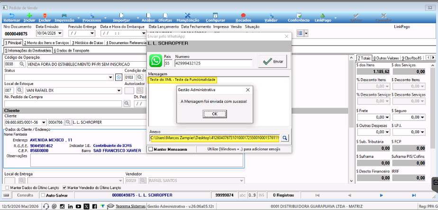The height and width of the screenshot is (210, 438).
Task: Open the Data Emissão date dropdown
Action: point(60,33)
